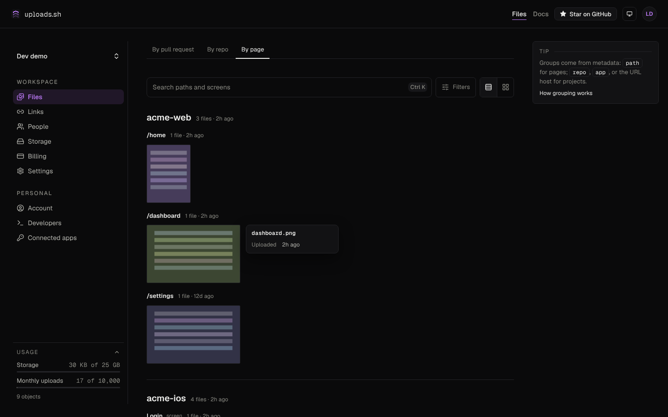Click the Storage usage progress bar
The image size is (668, 417).
point(68,372)
